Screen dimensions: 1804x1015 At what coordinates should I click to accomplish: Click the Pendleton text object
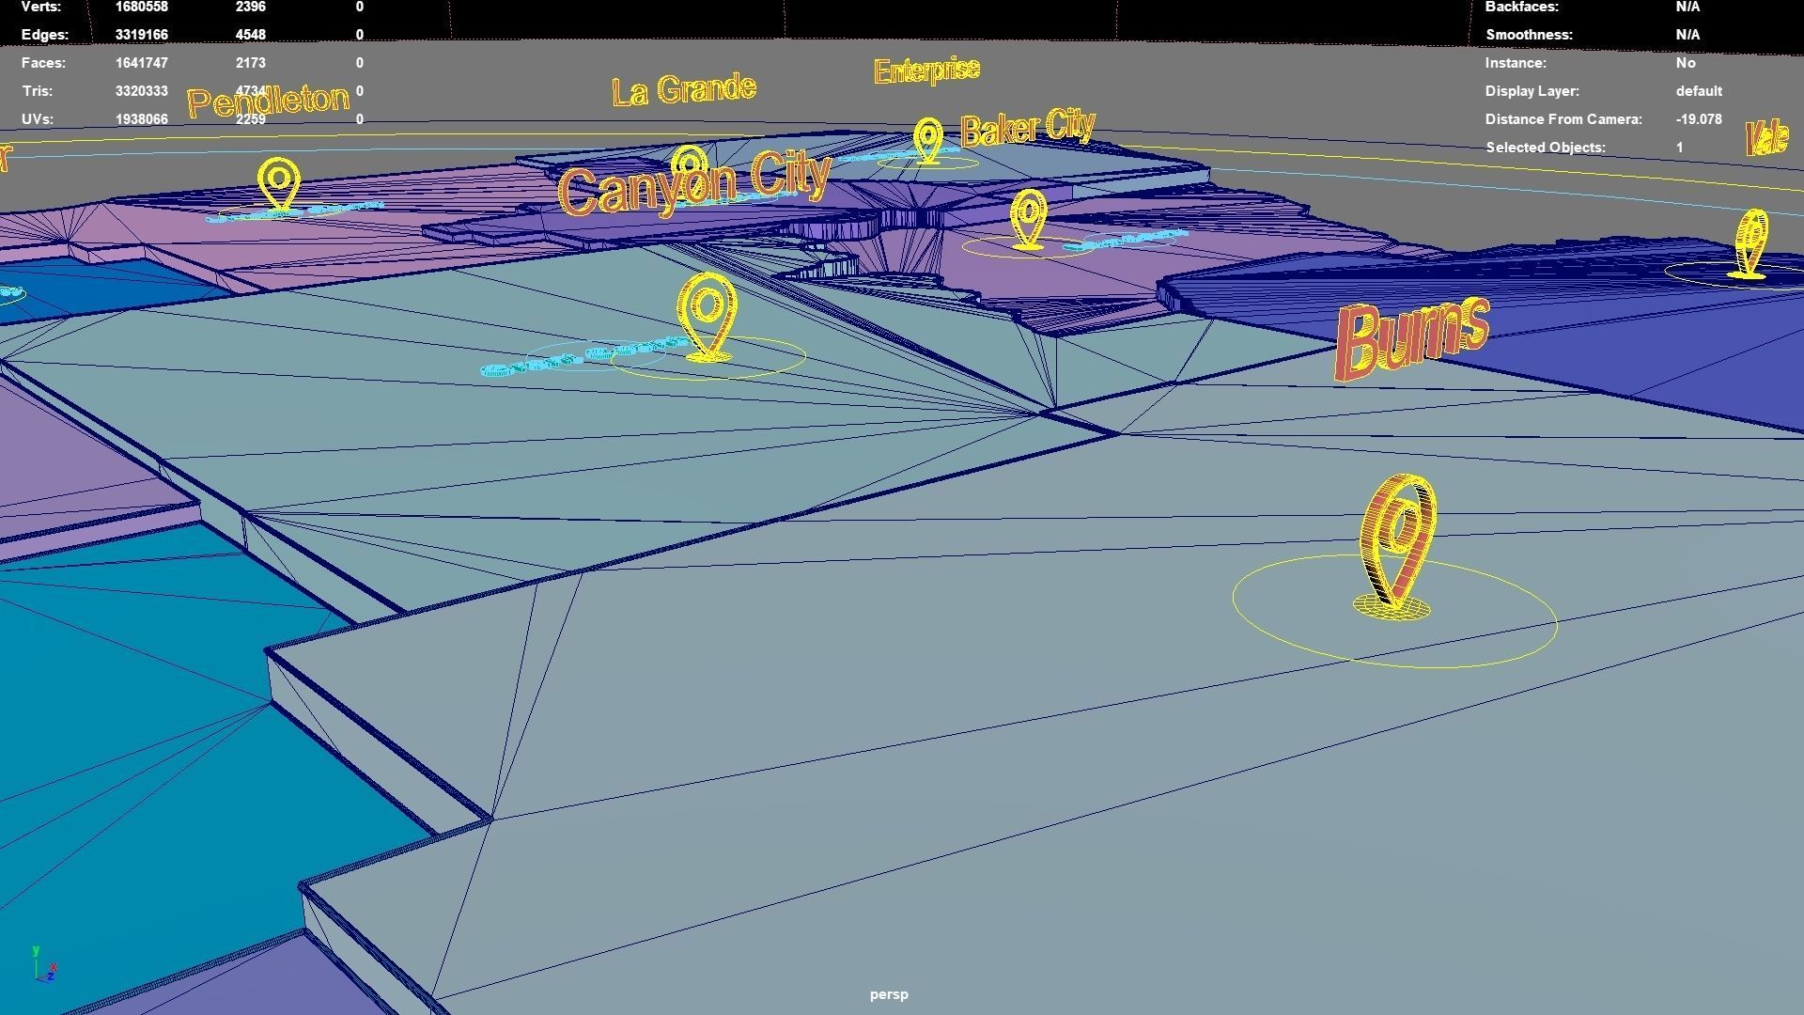pos(268,101)
